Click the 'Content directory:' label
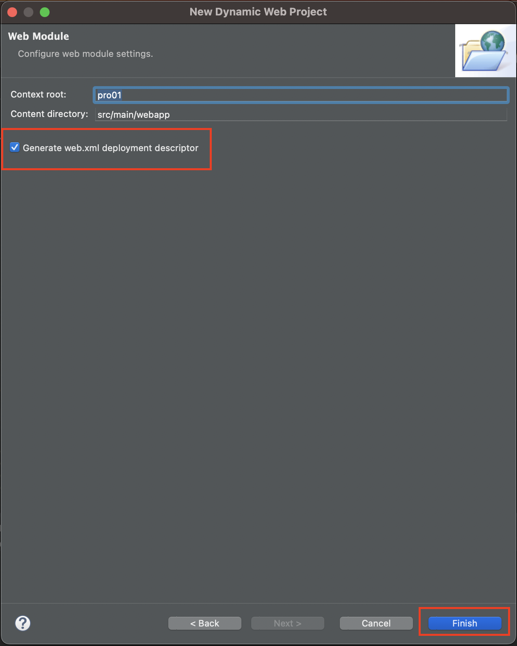The height and width of the screenshot is (646, 517). pos(49,114)
